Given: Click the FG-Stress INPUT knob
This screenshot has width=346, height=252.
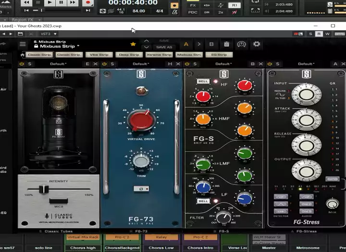Looking at the screenshot, I should pyautogui.click(x=307, y=94).
